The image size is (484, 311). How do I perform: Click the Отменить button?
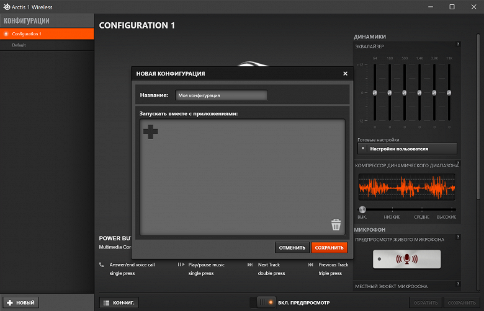click(292, 248)
